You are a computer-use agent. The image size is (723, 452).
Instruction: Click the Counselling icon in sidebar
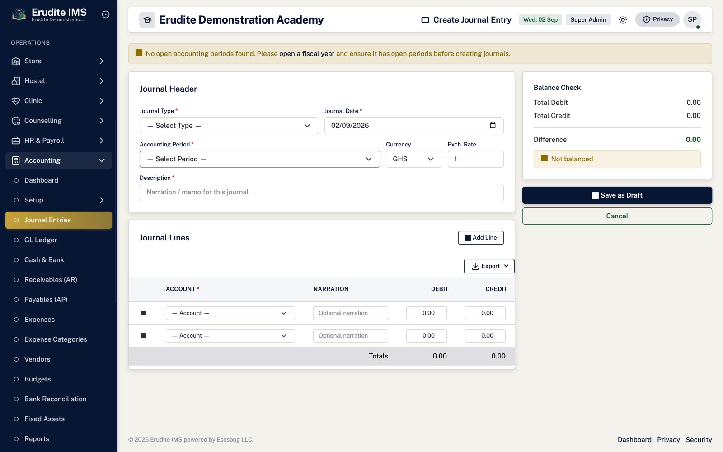click(16, 121)
